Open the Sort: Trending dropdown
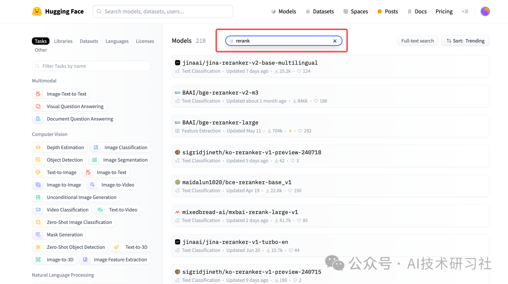Image resolution: width=508 pixels, height=284 pixels. 465,41
